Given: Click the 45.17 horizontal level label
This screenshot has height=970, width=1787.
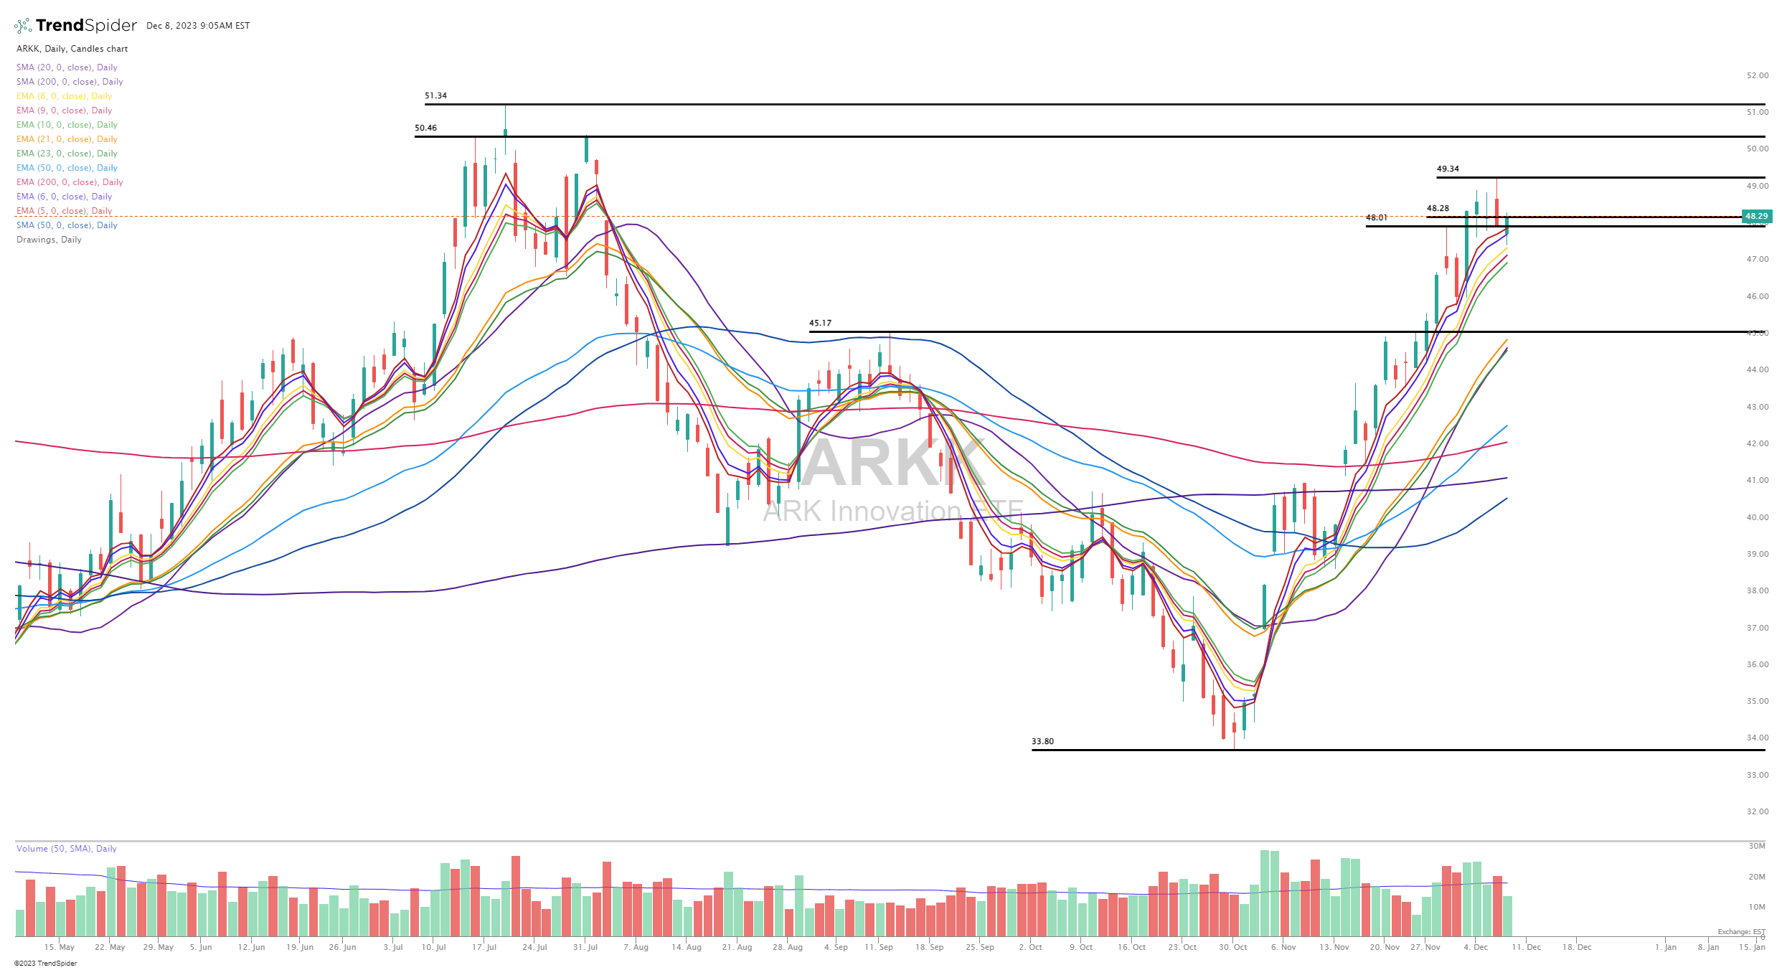Looking at the screenshot, I should coord(820,323).
